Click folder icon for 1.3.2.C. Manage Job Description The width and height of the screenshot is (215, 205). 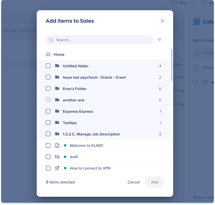click(57, 134)
